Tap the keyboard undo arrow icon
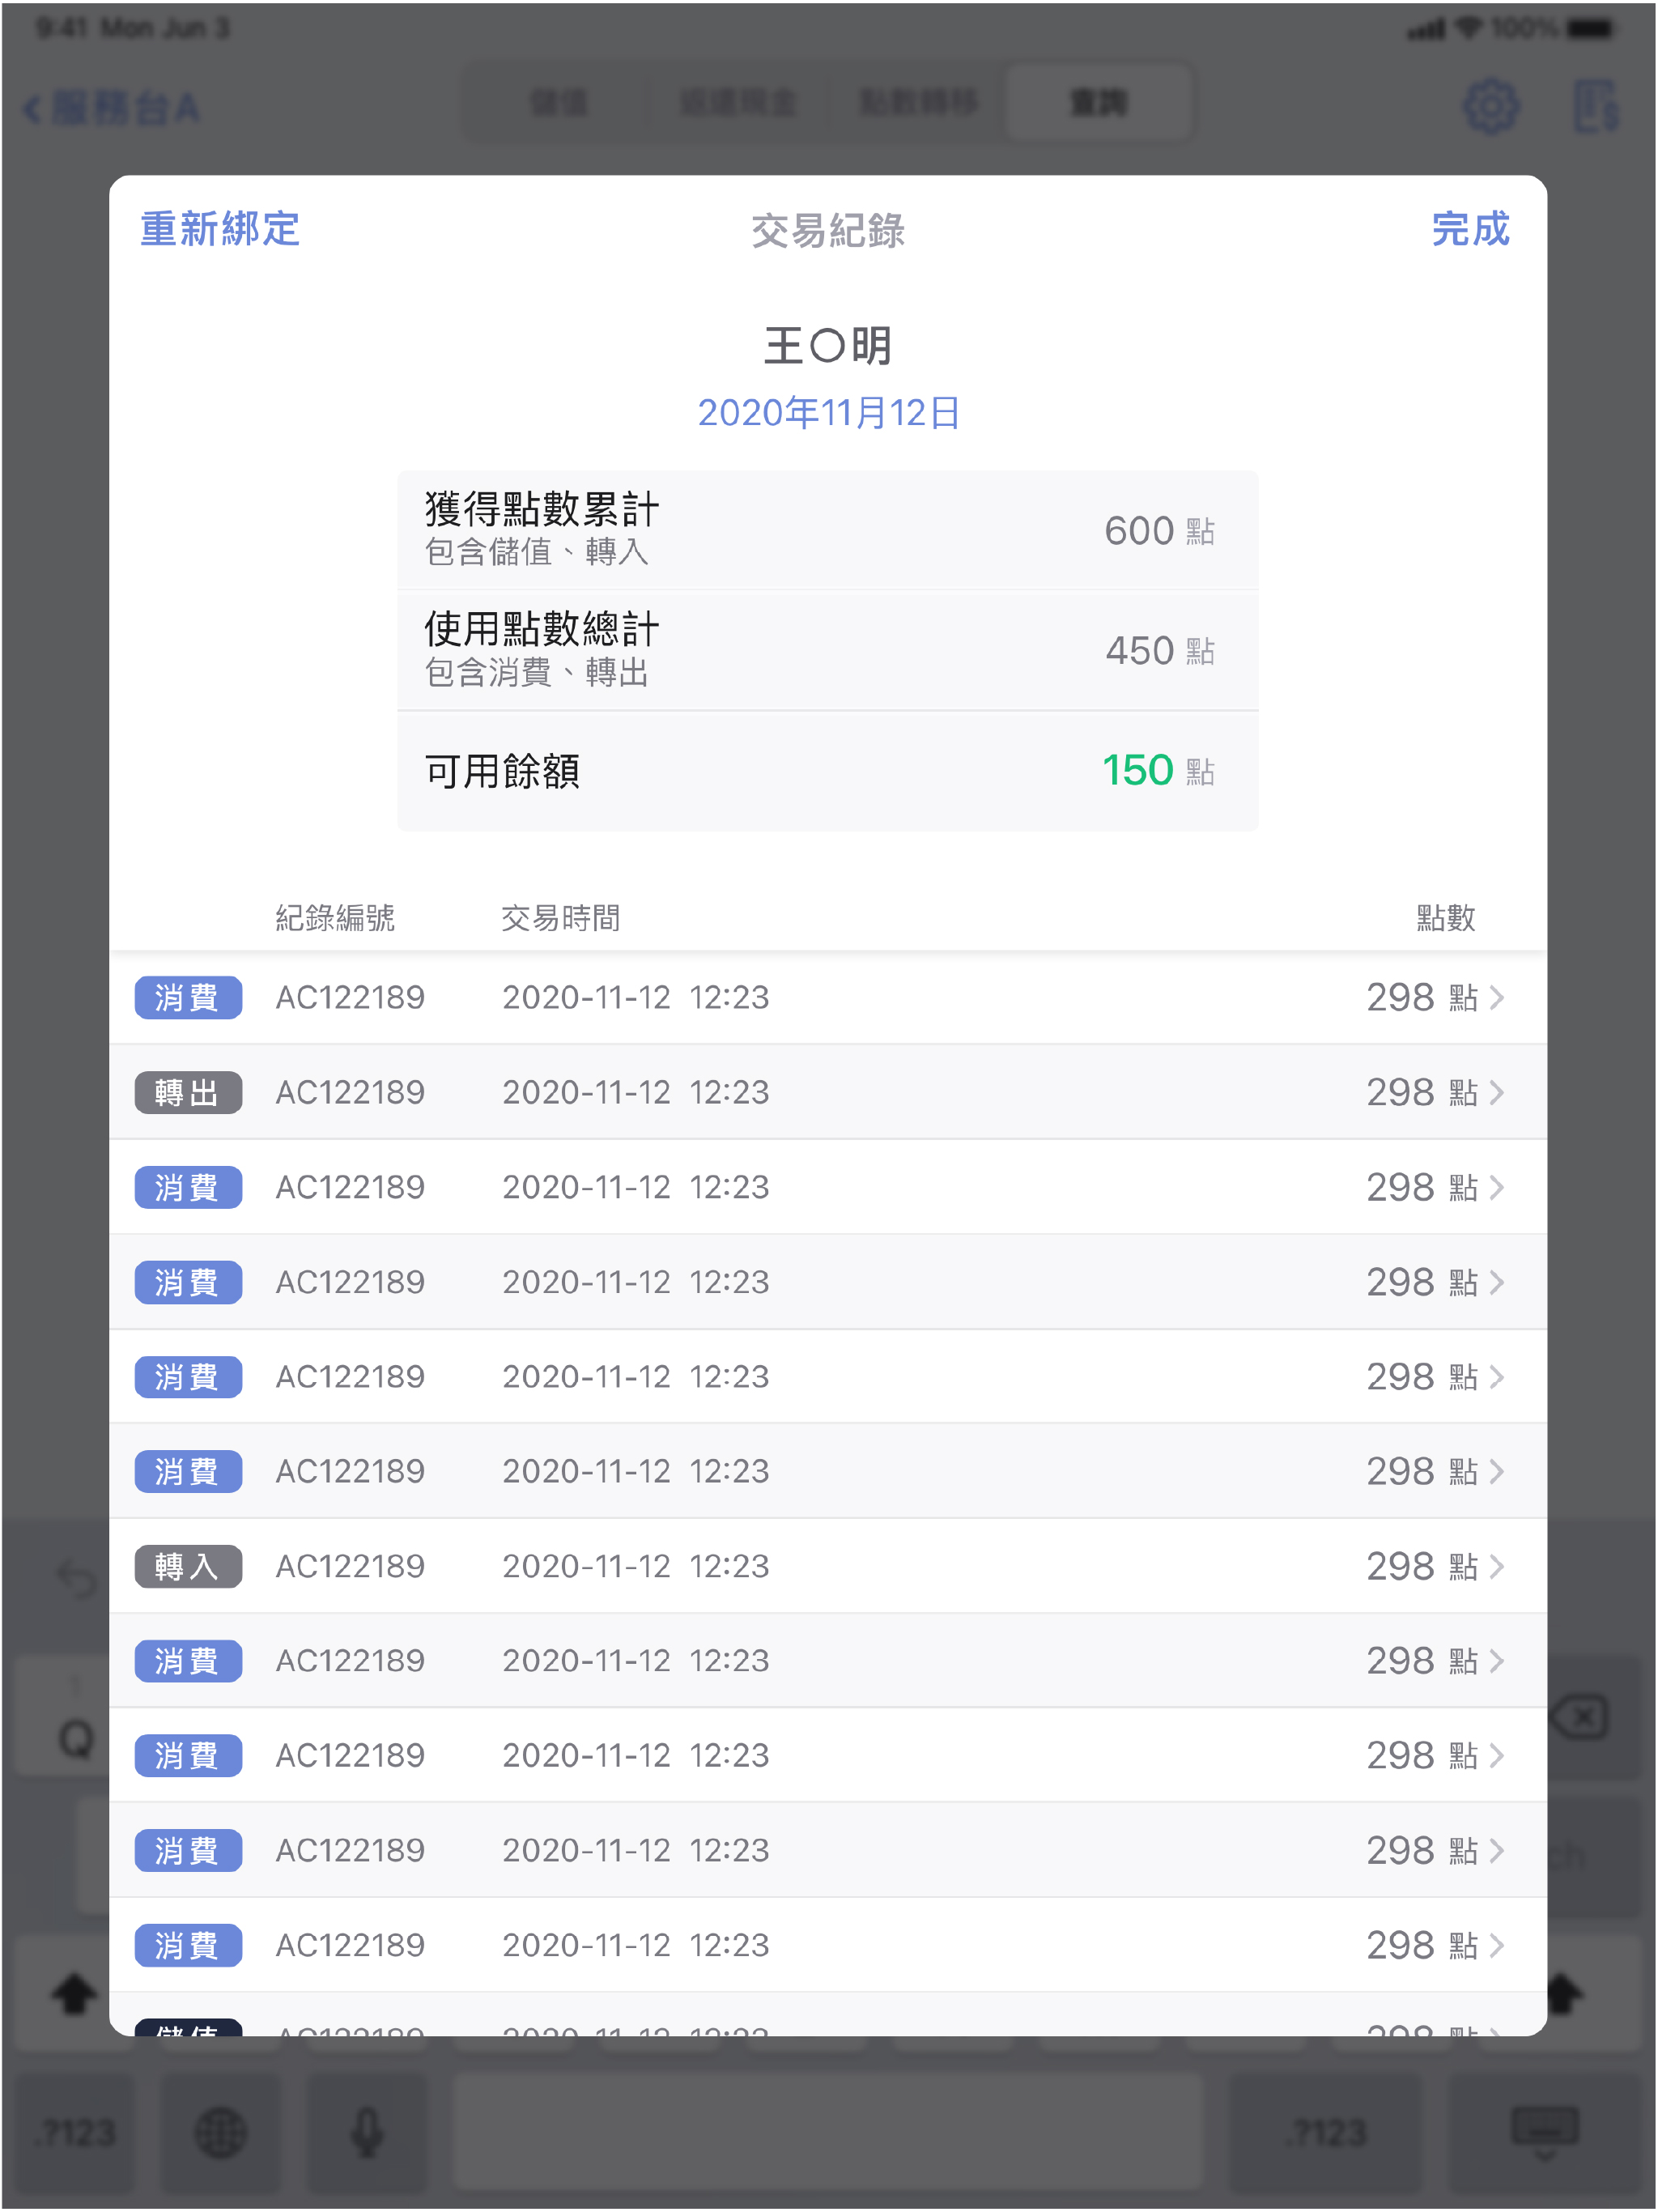Image resolution: width=1658 pixels, height=2212 pixels. [x=77, y=1578]
